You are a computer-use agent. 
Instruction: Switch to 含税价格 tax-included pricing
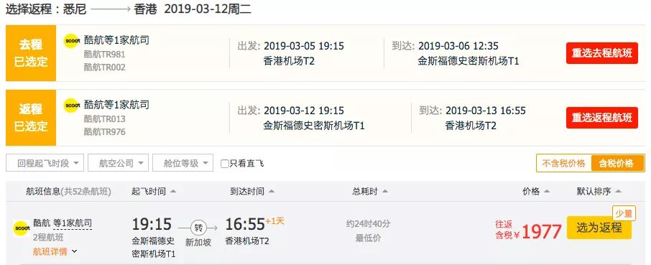click(x=618, y=163)
